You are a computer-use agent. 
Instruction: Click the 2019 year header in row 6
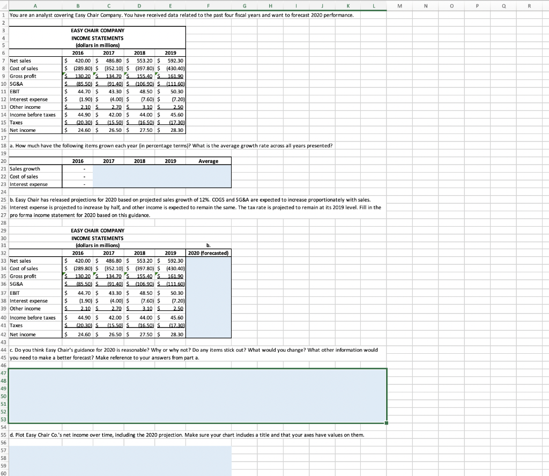click(x=170, y=53)
